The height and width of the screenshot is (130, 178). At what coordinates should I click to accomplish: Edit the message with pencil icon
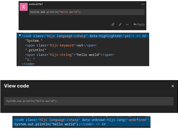point(120,24)
